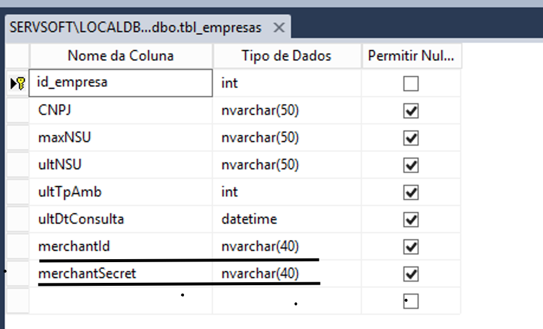Select the dbo.tbl_empresas tab
The image size is (543, 329).
[135, 28]
